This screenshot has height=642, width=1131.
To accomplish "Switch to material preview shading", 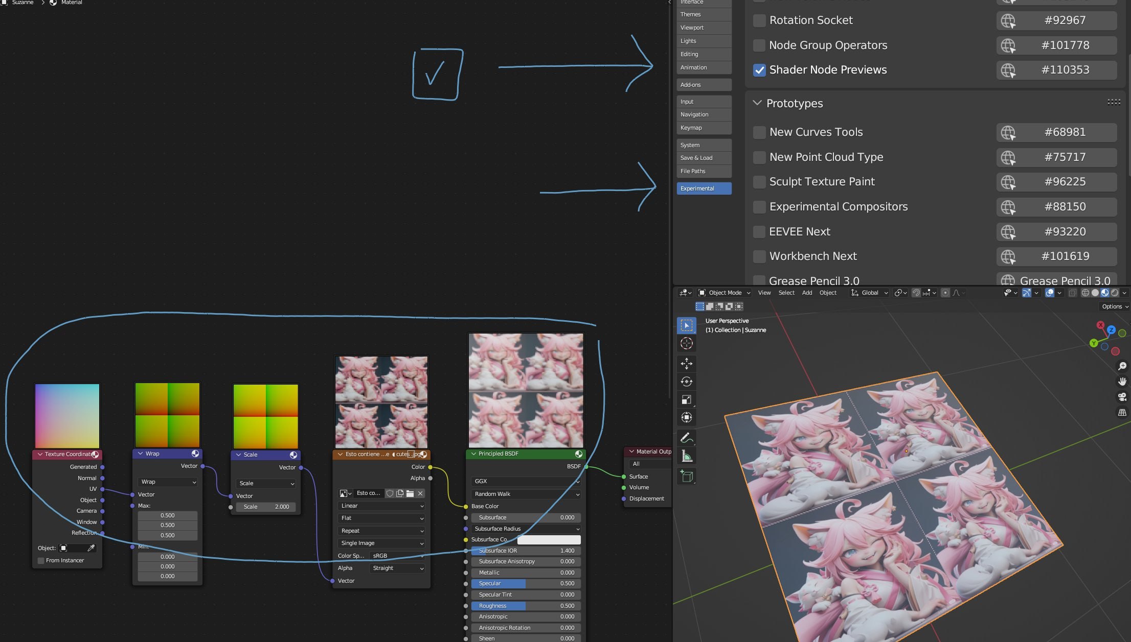I will tap(1105, 293).
